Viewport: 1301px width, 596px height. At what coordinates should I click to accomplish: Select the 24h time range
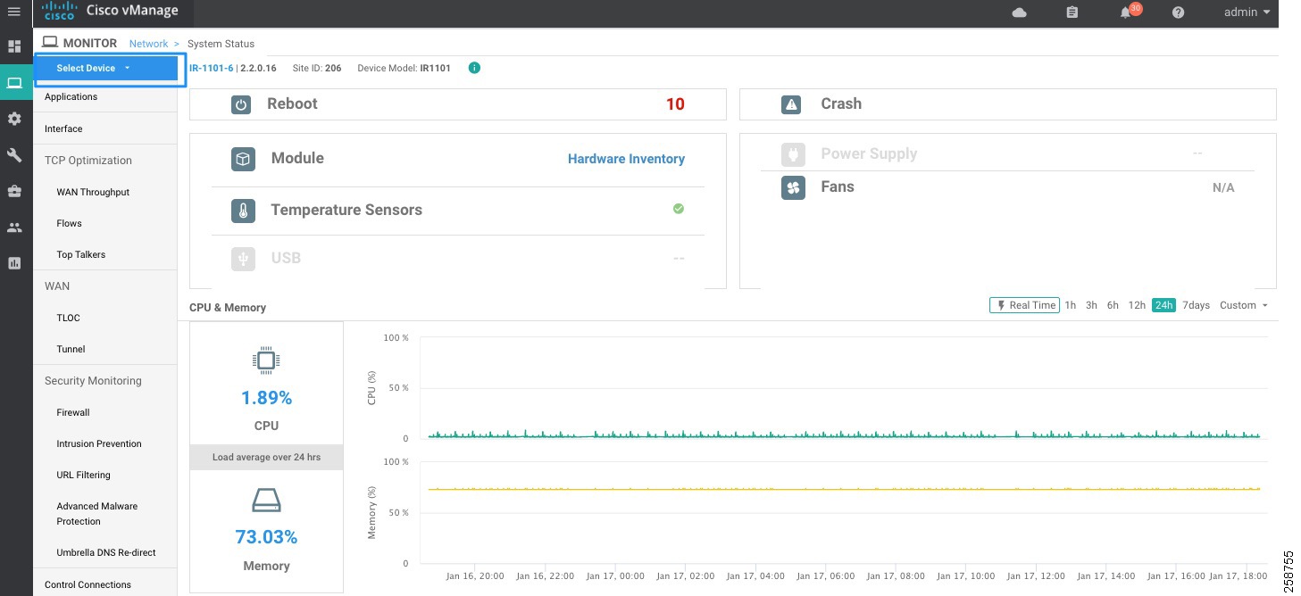[x=1163, y=305]
